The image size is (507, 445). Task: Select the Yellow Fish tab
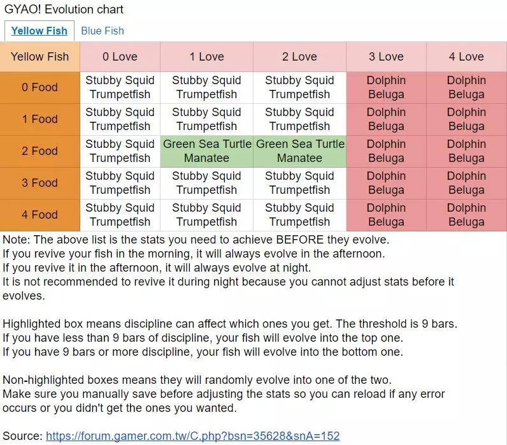(x=39, y=31)
